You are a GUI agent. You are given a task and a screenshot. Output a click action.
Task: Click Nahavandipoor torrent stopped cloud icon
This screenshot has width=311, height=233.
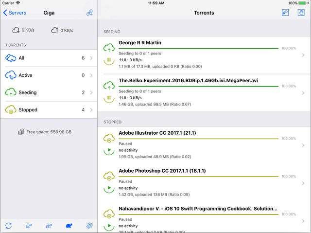tap(109, 214)
